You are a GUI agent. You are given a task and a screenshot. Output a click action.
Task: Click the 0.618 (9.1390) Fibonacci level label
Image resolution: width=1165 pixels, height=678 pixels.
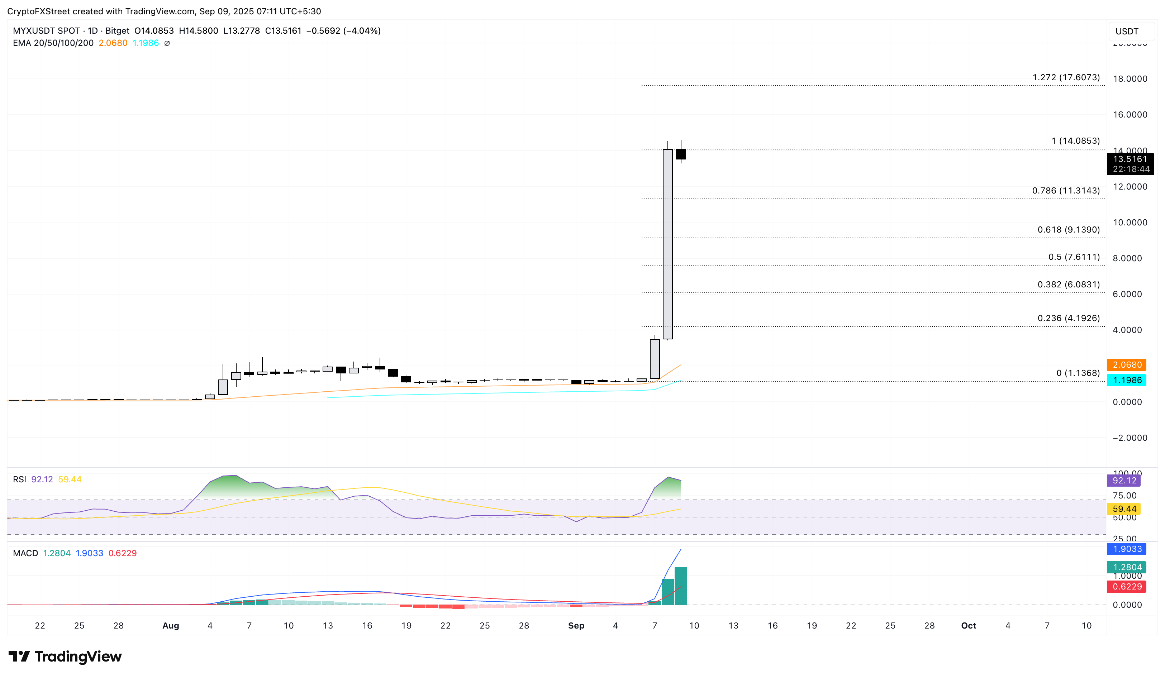click(x=1068, y=230)
